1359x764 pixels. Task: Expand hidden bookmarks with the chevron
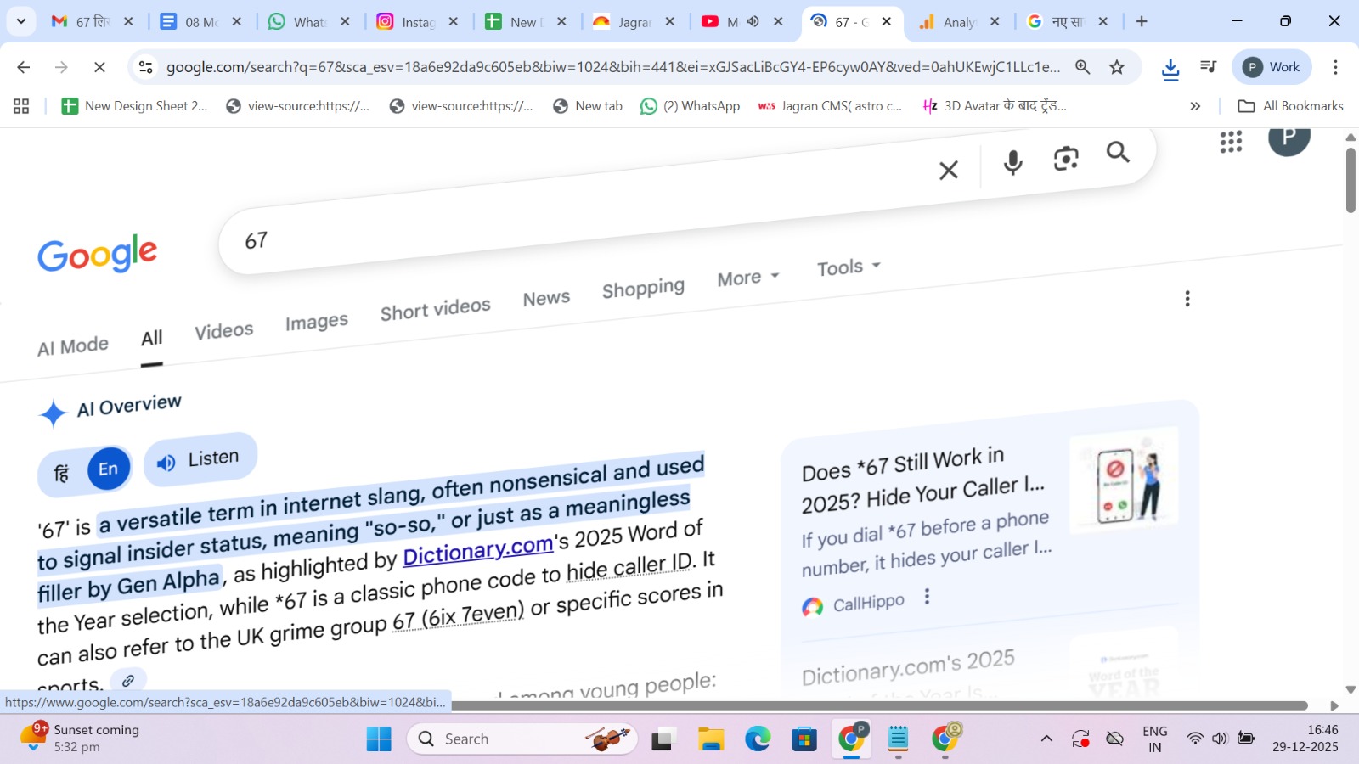tap(1196, 105)
